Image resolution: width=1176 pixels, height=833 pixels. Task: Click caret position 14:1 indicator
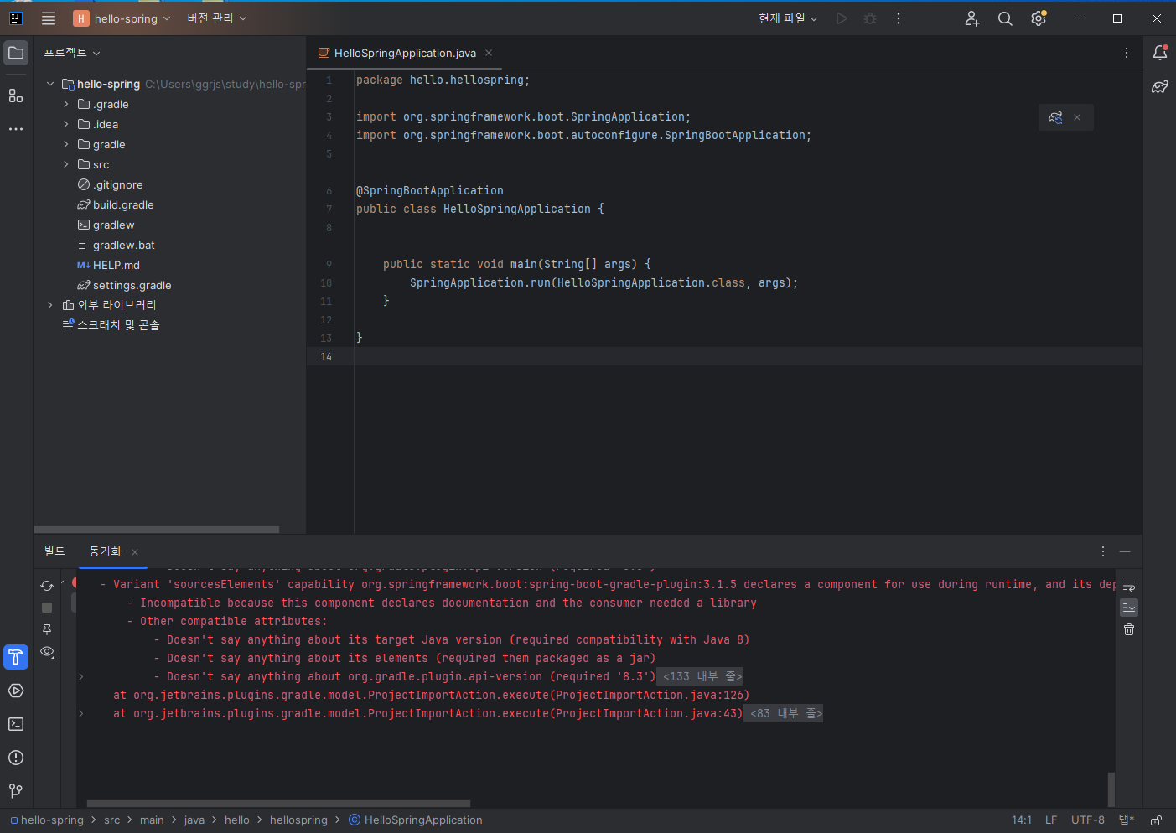click(1022, 820)
